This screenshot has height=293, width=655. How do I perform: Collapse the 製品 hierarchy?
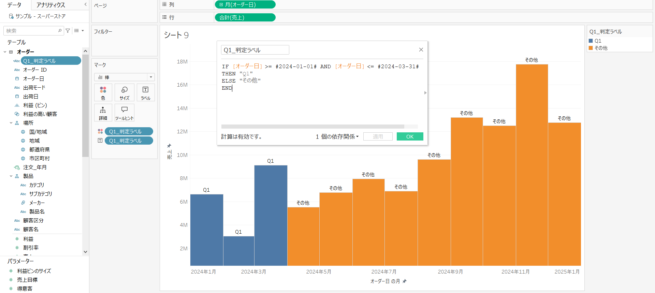point(11,176)
